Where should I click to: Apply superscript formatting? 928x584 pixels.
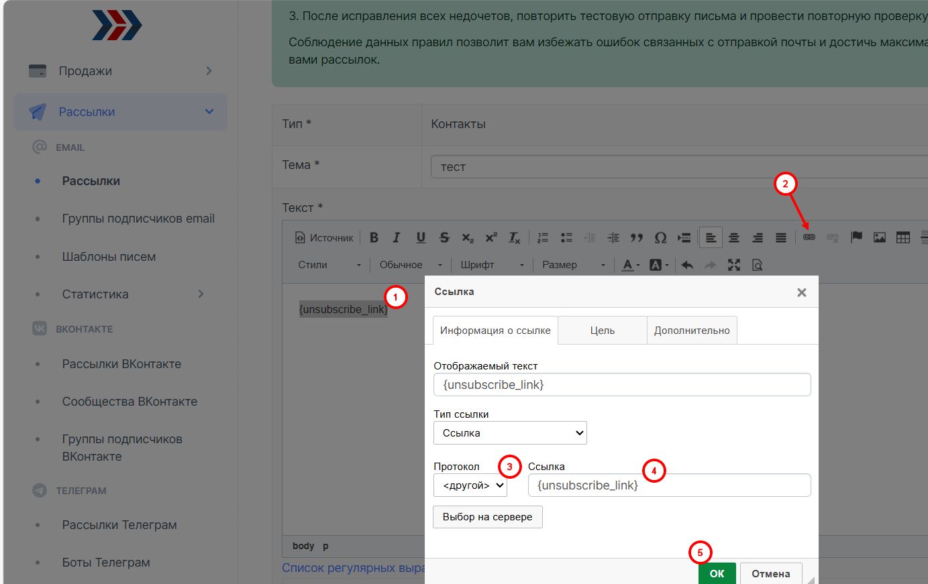pos(491,237)
